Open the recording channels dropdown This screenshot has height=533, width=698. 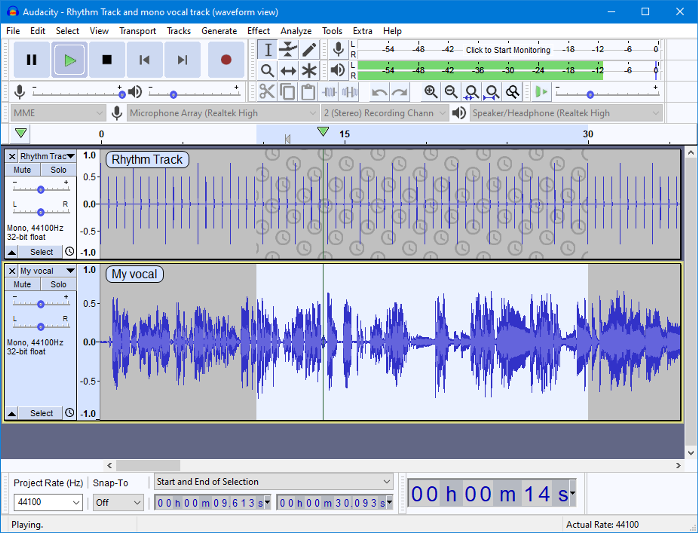point(385,113)
